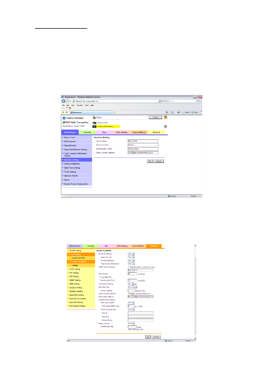Click the Favorites star icon

[x=63, y=112]
